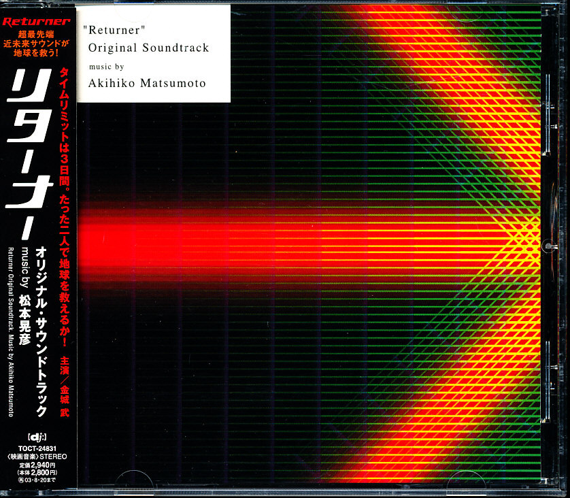The width and height of the screenshot is (570, 498).
Task: Click the "Returner" title in the white label
Action: (114, 30)
